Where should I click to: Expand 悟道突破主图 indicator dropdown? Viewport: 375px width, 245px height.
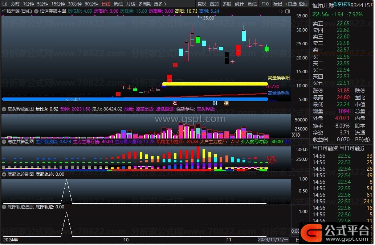pos(36,11)
